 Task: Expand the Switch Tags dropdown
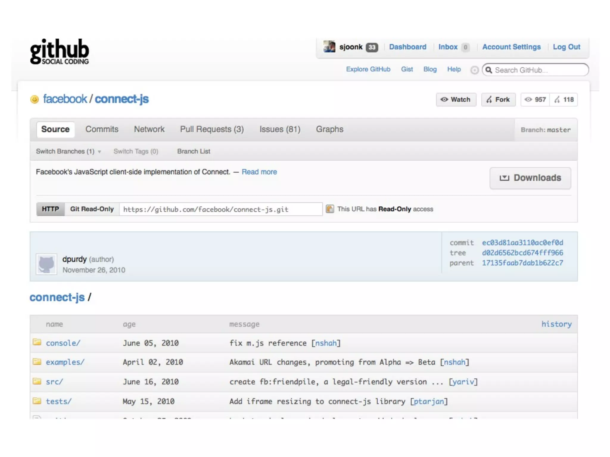136,151
